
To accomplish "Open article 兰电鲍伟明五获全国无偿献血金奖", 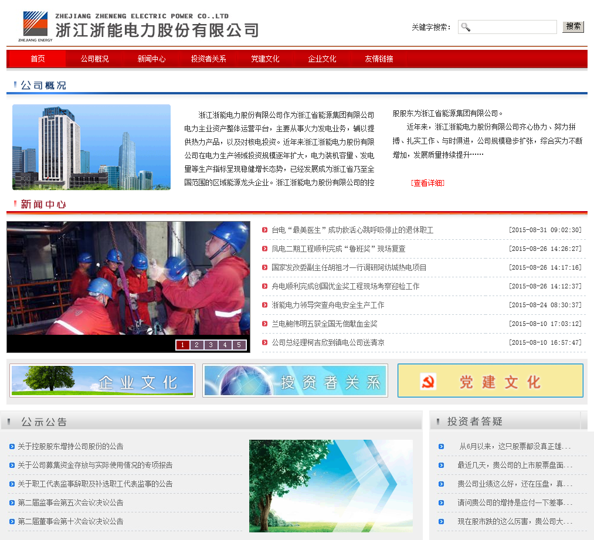I will [324, 324].
